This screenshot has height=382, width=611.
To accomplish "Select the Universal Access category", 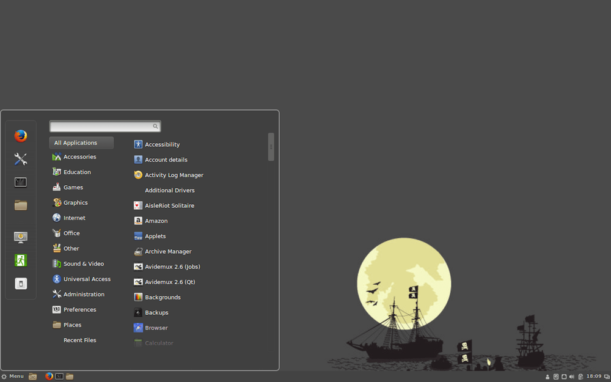I will click(x=81, y=279).
